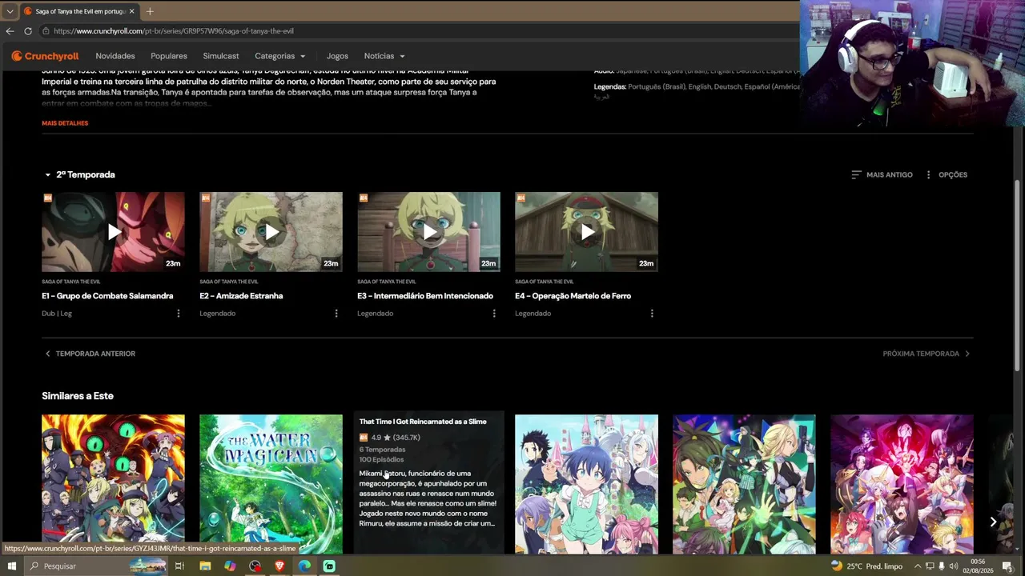This screenshot has height=576, width=1025.
Task: Show hidden system tray icons
Action: pyautogui.click(x=918, y=566)
